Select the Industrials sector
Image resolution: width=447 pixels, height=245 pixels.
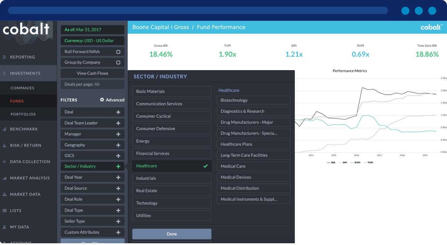[x=172, y=178]
